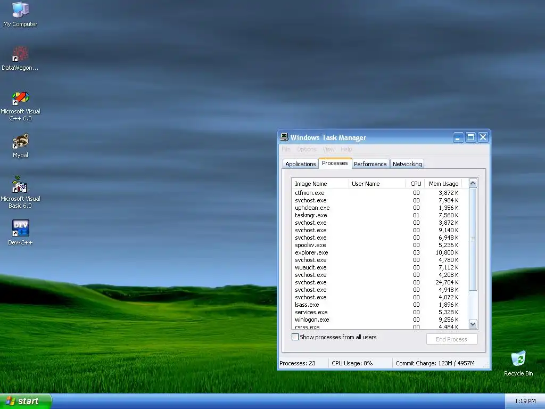
Task: Open the My Computer desktop icon
Action: pyautogui.click(x=20, y=14)
